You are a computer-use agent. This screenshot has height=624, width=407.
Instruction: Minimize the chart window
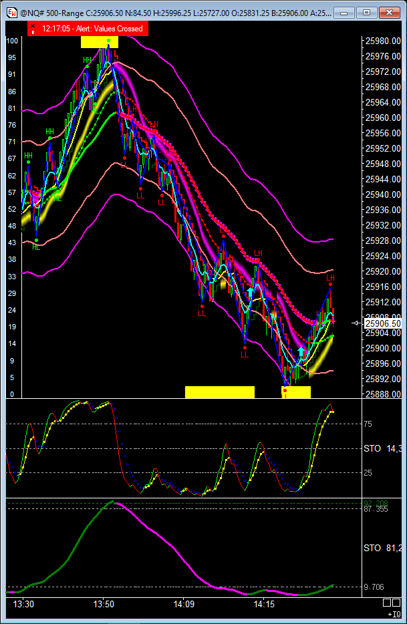point(348,12)
